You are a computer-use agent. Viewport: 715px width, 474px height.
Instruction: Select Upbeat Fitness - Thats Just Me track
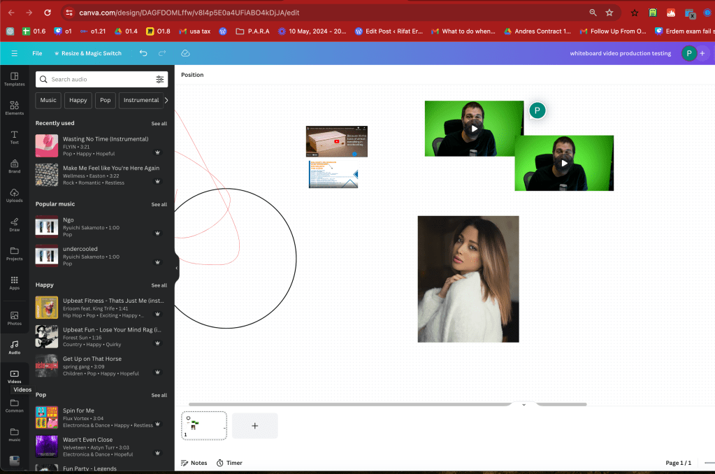click(x=101, y=308)
